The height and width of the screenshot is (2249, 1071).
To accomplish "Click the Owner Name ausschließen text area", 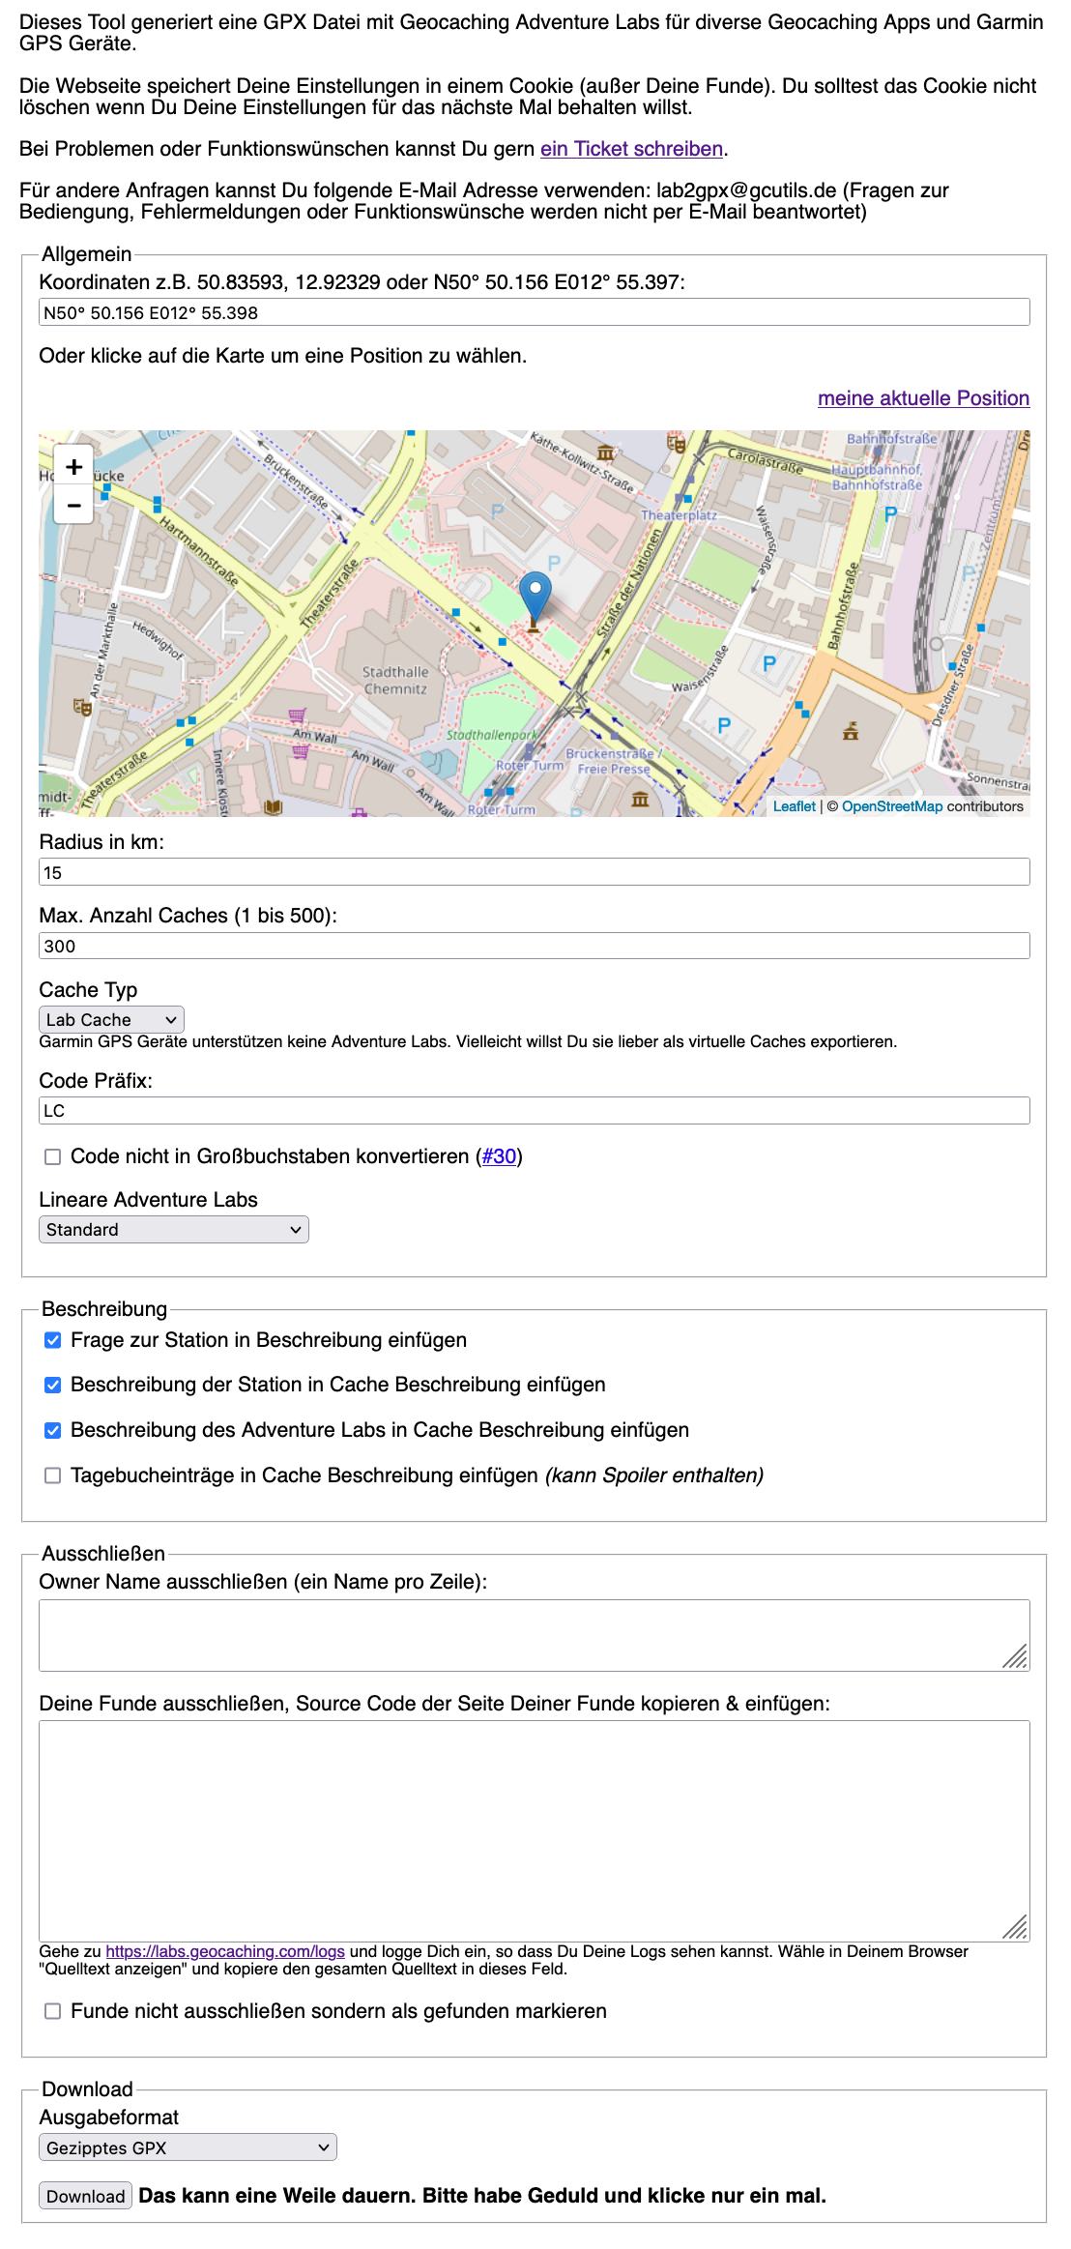I will pos(535,1635).
